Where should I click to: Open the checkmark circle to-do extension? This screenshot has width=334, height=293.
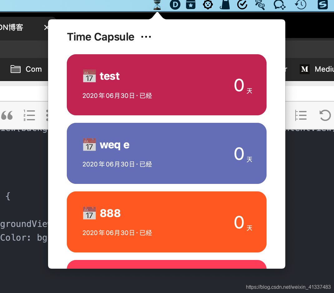pyautogui.click(x=242, y=5)
